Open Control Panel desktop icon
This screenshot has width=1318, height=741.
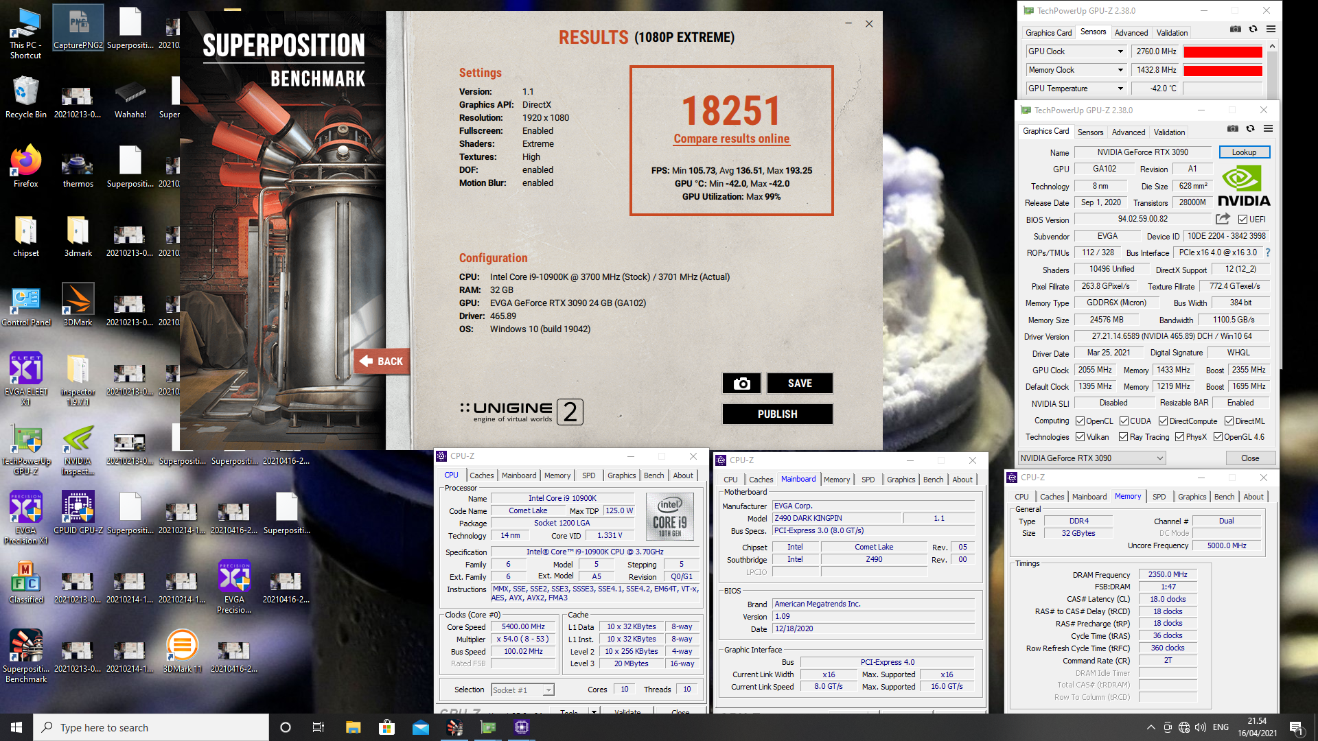point(26,305)
